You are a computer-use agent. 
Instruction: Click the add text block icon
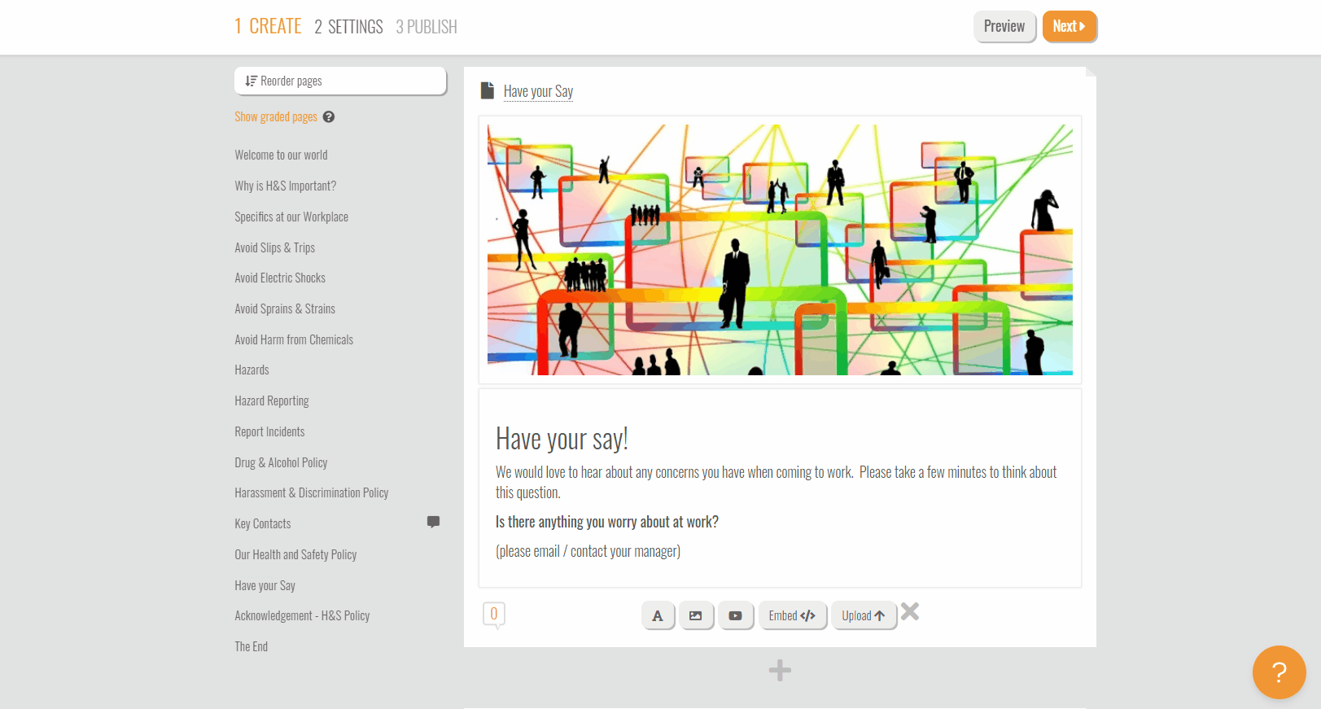[658, 616]
